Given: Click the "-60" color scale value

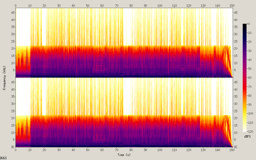Looking at the screenshot, I should pos(249,78).
